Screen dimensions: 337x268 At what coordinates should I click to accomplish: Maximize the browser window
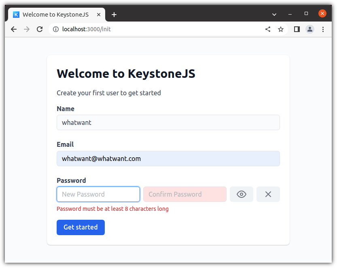(x=306, y=13)
